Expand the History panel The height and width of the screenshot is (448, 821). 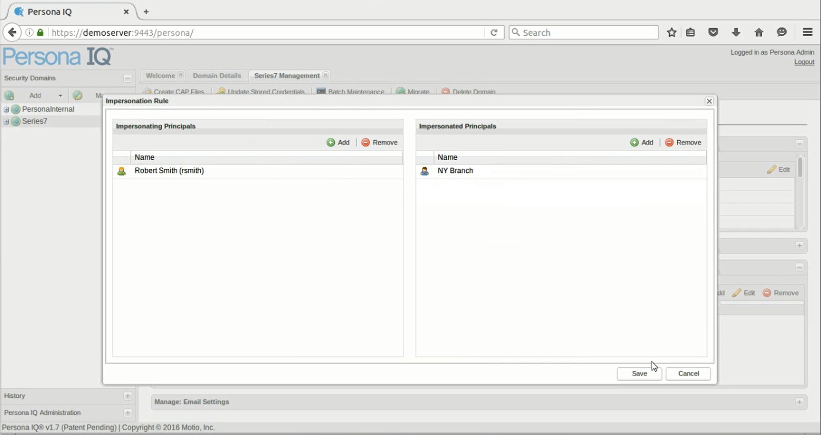pos(128,396)
